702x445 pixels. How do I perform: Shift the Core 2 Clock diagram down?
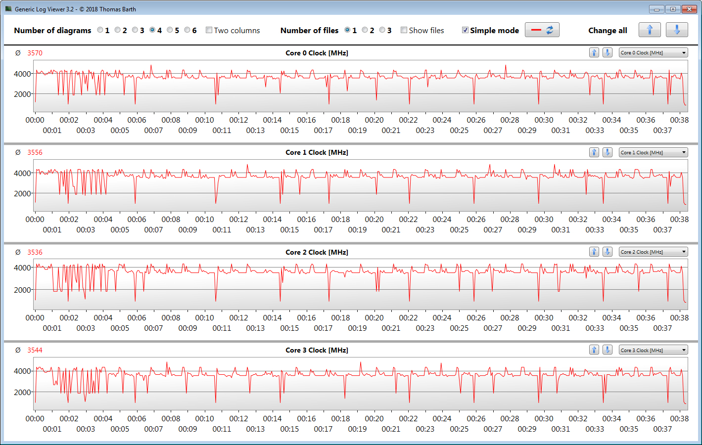tap(608, 252)
